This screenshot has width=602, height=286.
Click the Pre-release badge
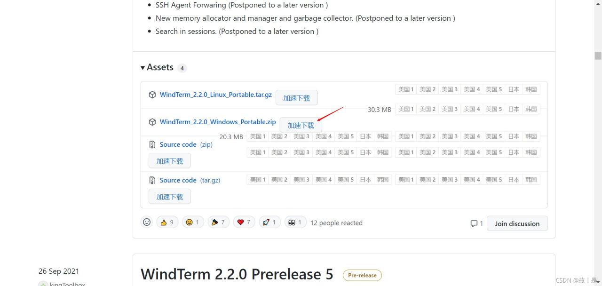tap(362, 275)
